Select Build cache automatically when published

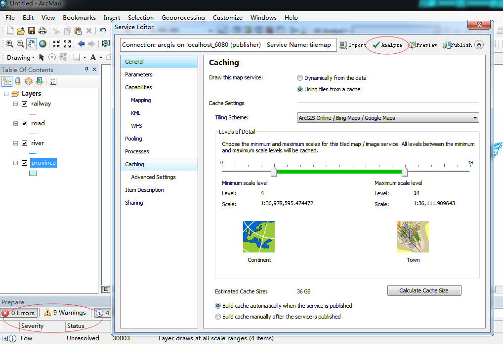pyautogui.click(x=218, y=306)
